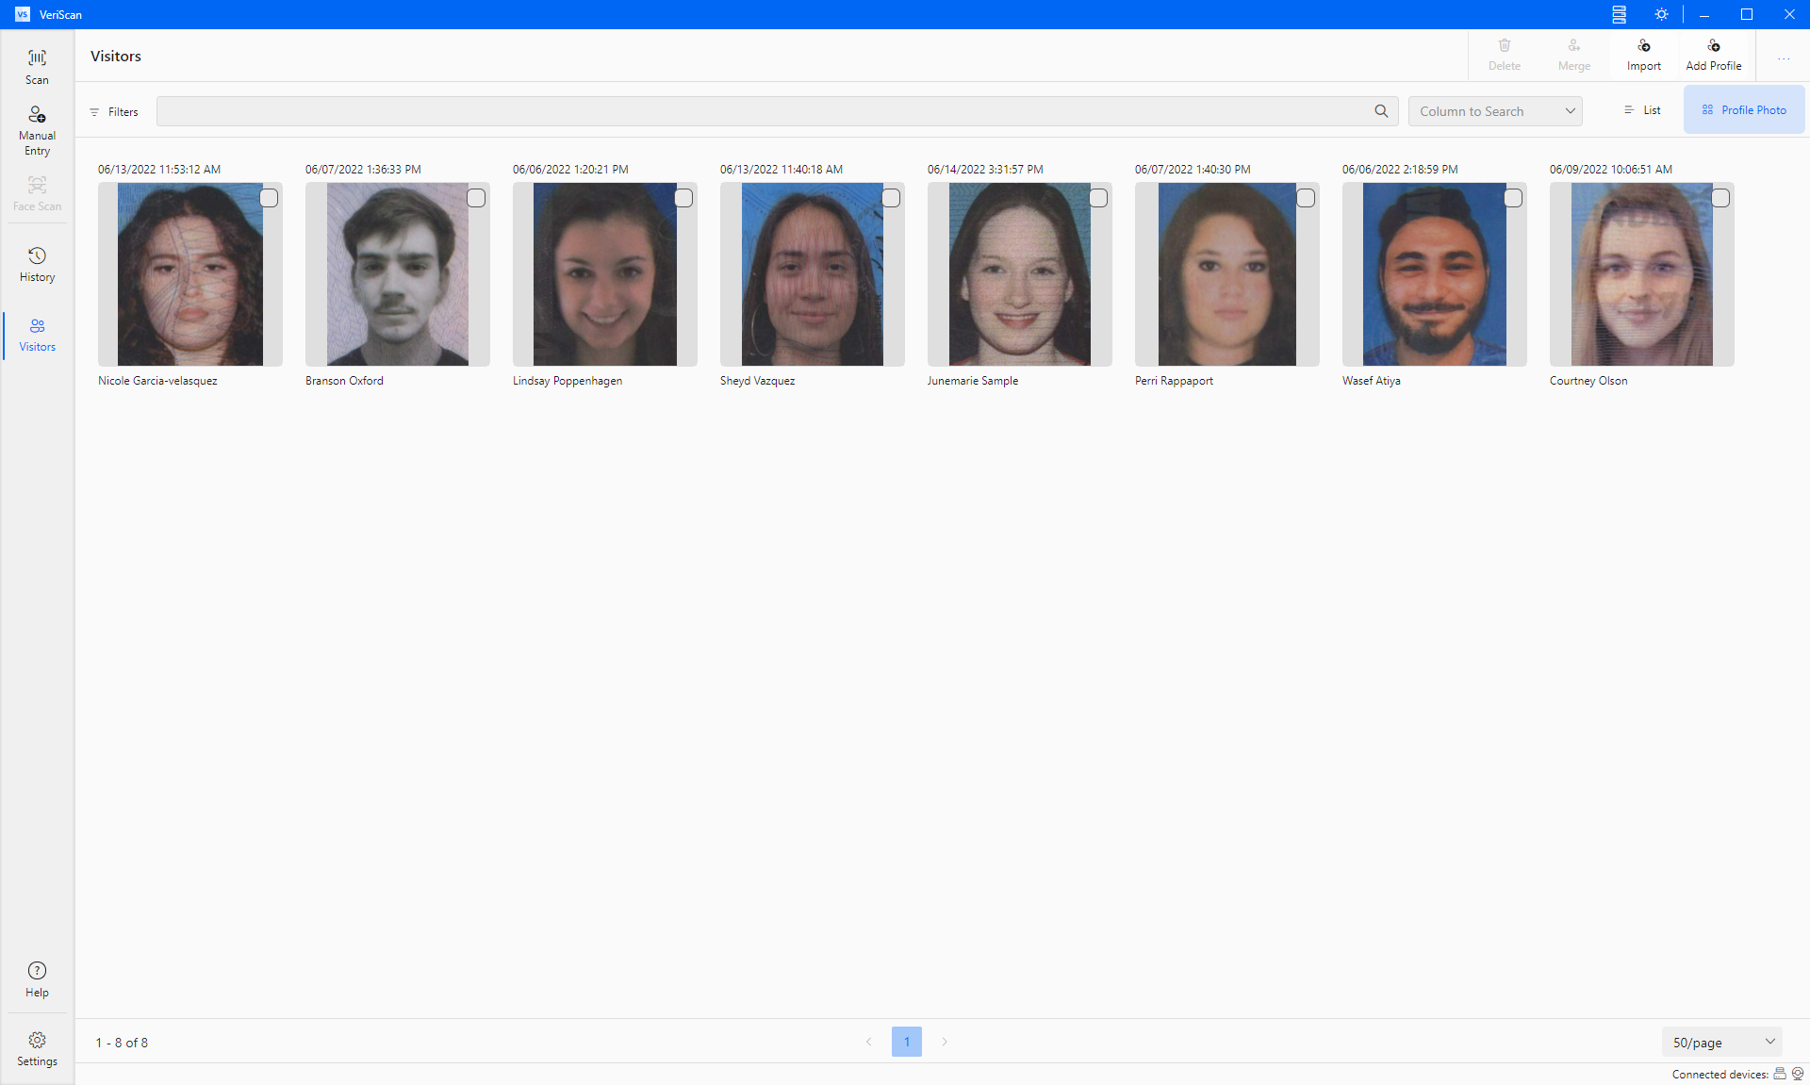Viewport: 1810px width, 1085px height.
Task: Open Branson Oxford profile thumbnail
Action: [398, 274]
